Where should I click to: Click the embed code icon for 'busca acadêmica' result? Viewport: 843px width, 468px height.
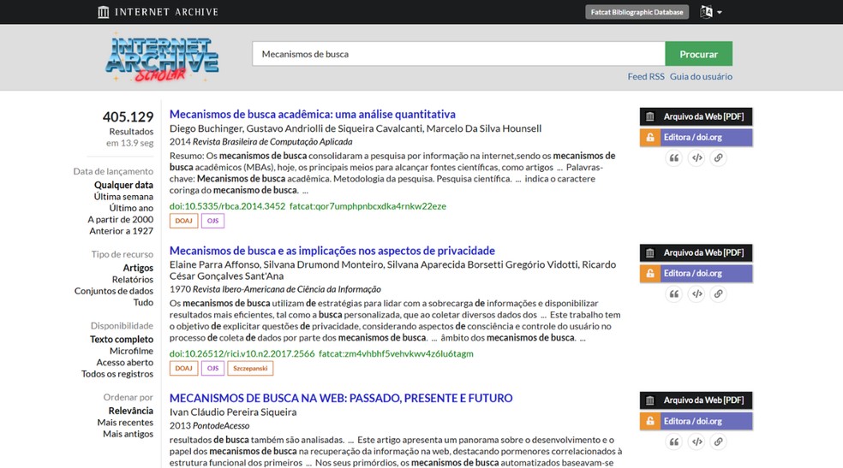click(x=697, y=157)
